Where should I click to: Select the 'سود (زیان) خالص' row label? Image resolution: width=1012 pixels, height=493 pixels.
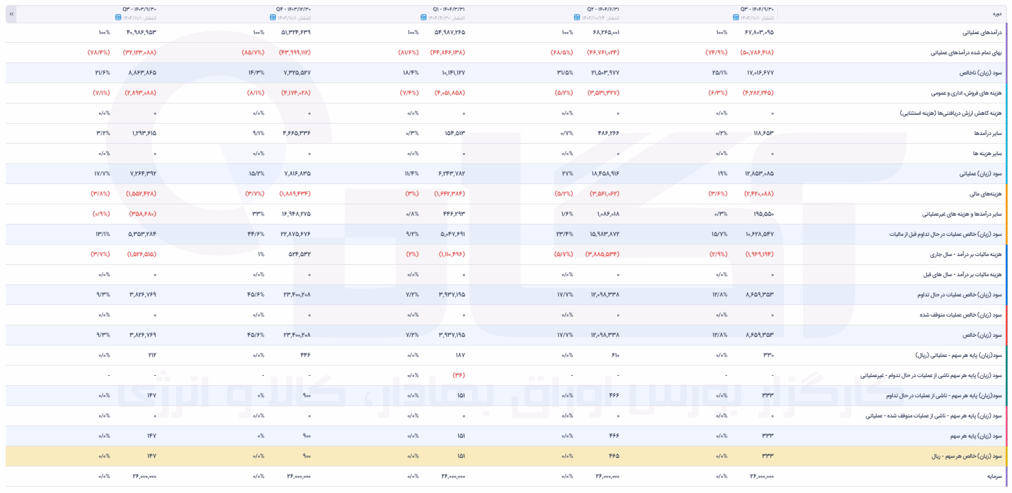click(x=986, y=335)
